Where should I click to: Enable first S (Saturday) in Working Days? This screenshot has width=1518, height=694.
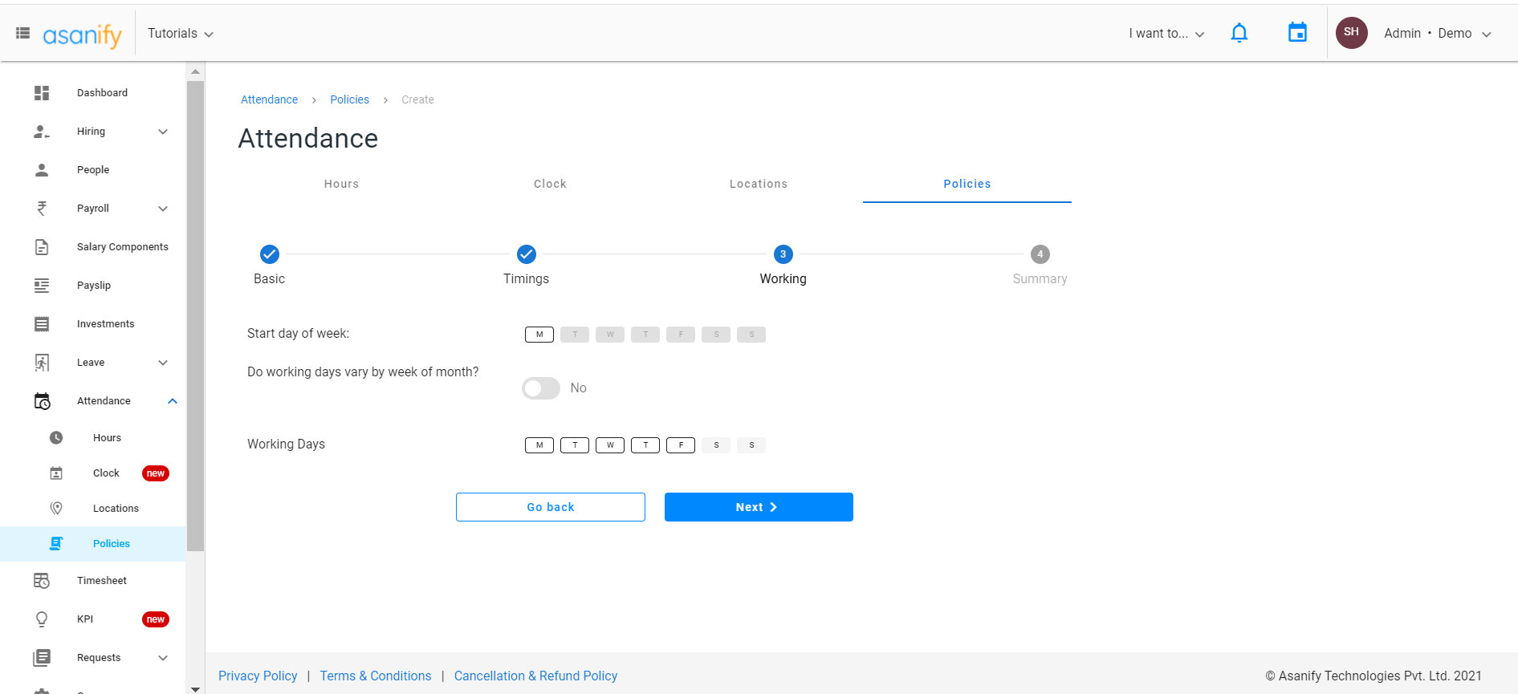point(716,445)
